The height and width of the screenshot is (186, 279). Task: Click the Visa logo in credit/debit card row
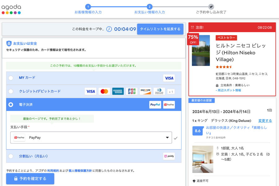pos(91,91)
